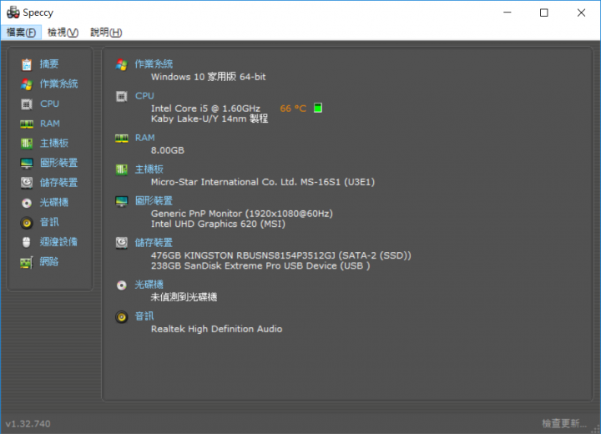Click the CPU chip icon in sidebar
Image resolution: width=601 pixels, height=434 pixels.
(27, 103)
